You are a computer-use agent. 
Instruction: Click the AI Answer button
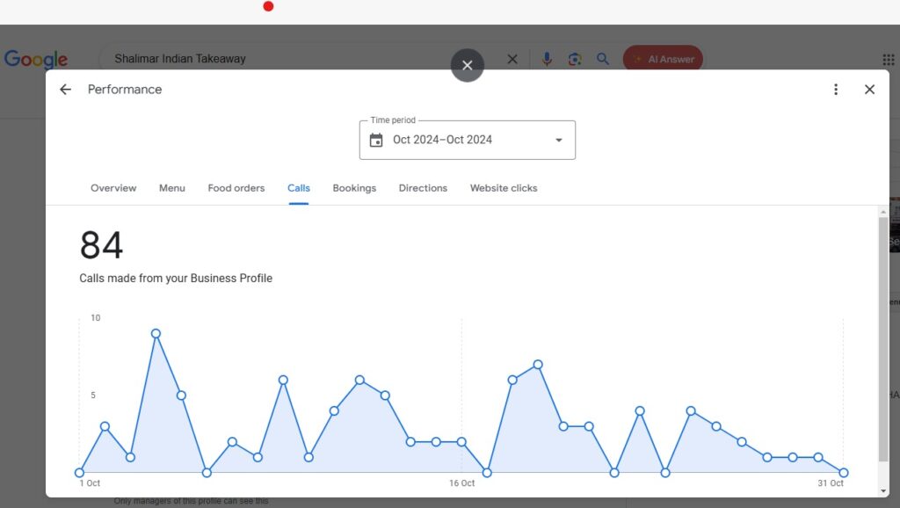(663, 59)
